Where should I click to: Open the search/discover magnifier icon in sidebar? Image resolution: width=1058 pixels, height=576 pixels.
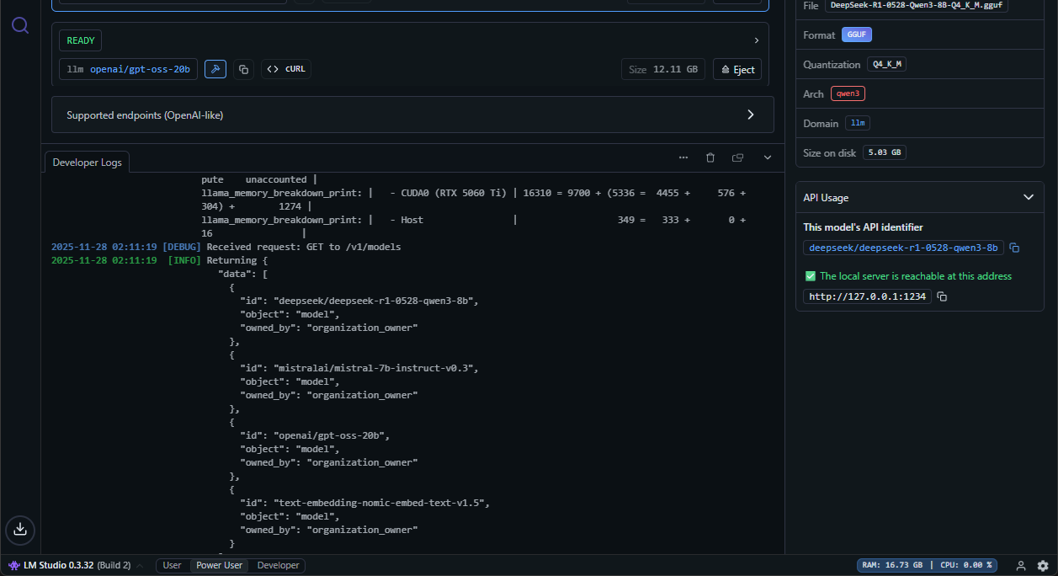20,25
